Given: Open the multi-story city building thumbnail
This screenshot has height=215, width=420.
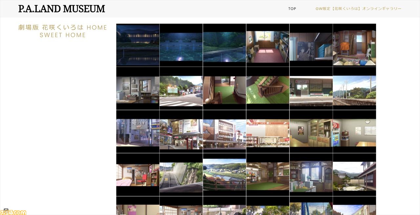Looking at the screenshot, I should (224, 131).
